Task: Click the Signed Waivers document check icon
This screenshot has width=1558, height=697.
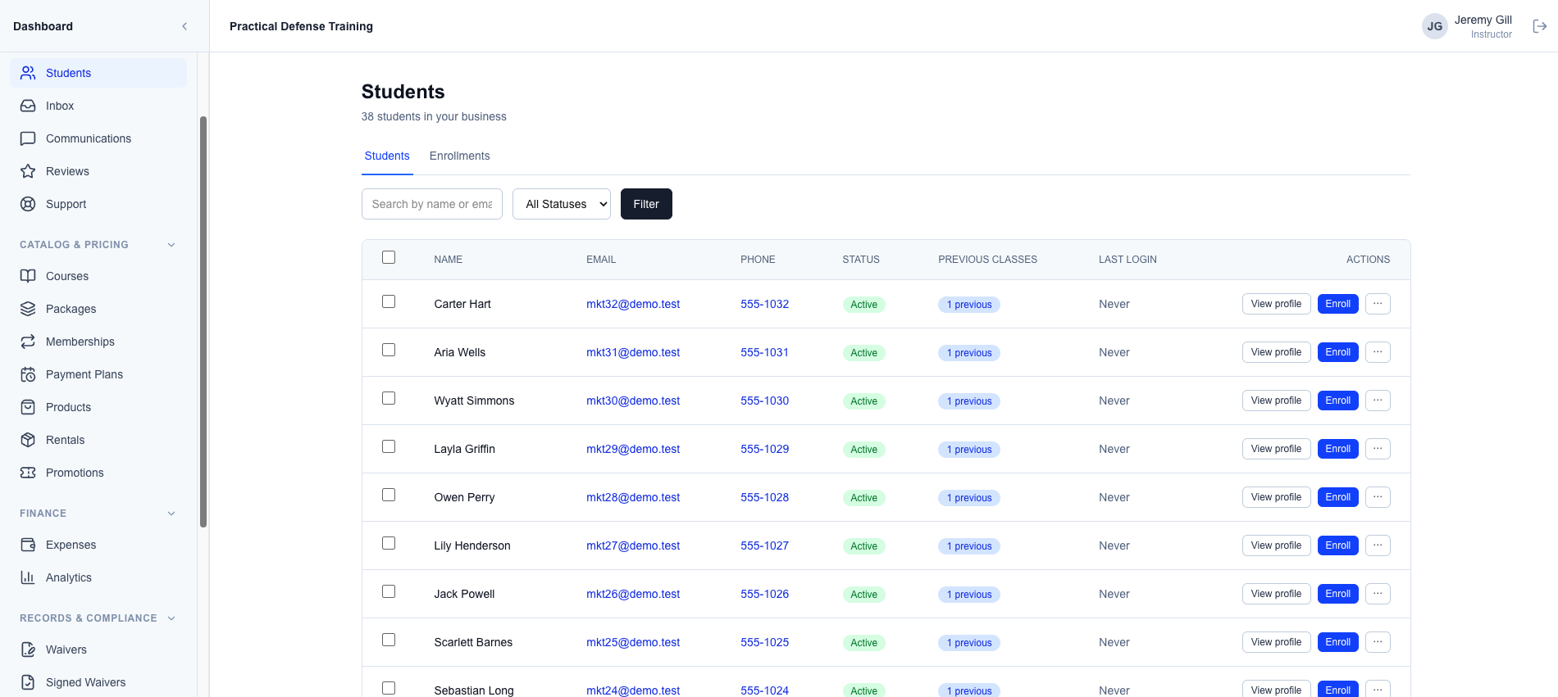Action: [28, 682]
